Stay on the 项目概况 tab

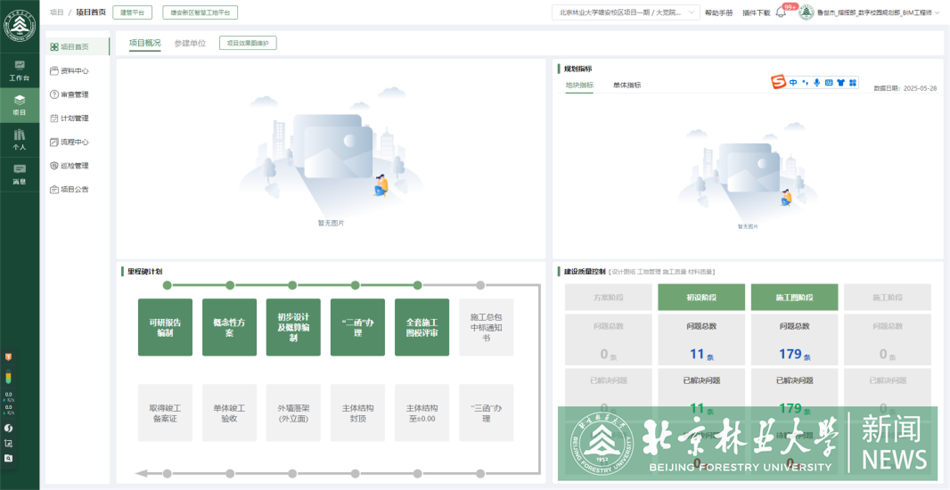click(145, 43)
